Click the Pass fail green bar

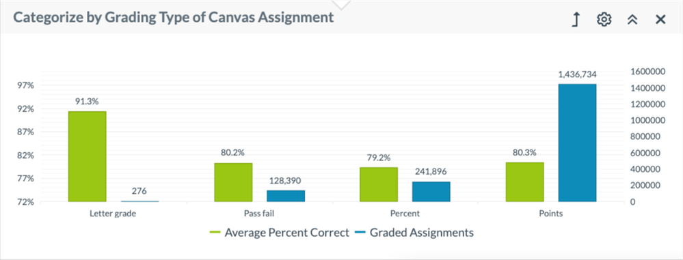click(233, 182)
